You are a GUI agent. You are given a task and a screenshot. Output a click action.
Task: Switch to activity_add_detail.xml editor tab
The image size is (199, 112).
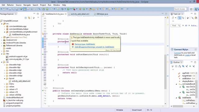pos(79,14)
